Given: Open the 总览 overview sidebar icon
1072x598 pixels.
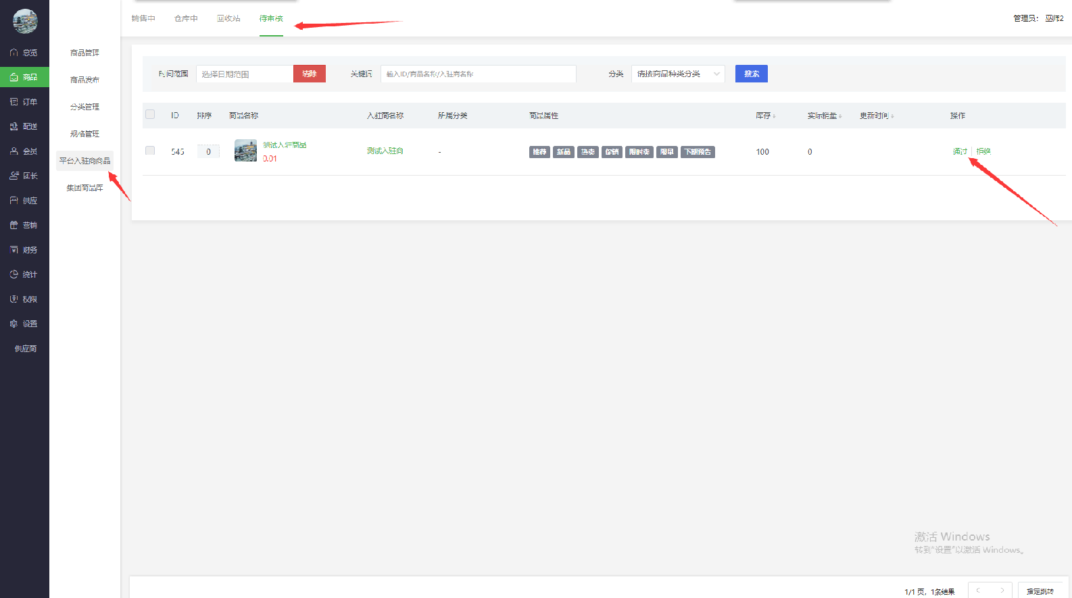Looking at the screenshot, I should (x=14, y=53).
